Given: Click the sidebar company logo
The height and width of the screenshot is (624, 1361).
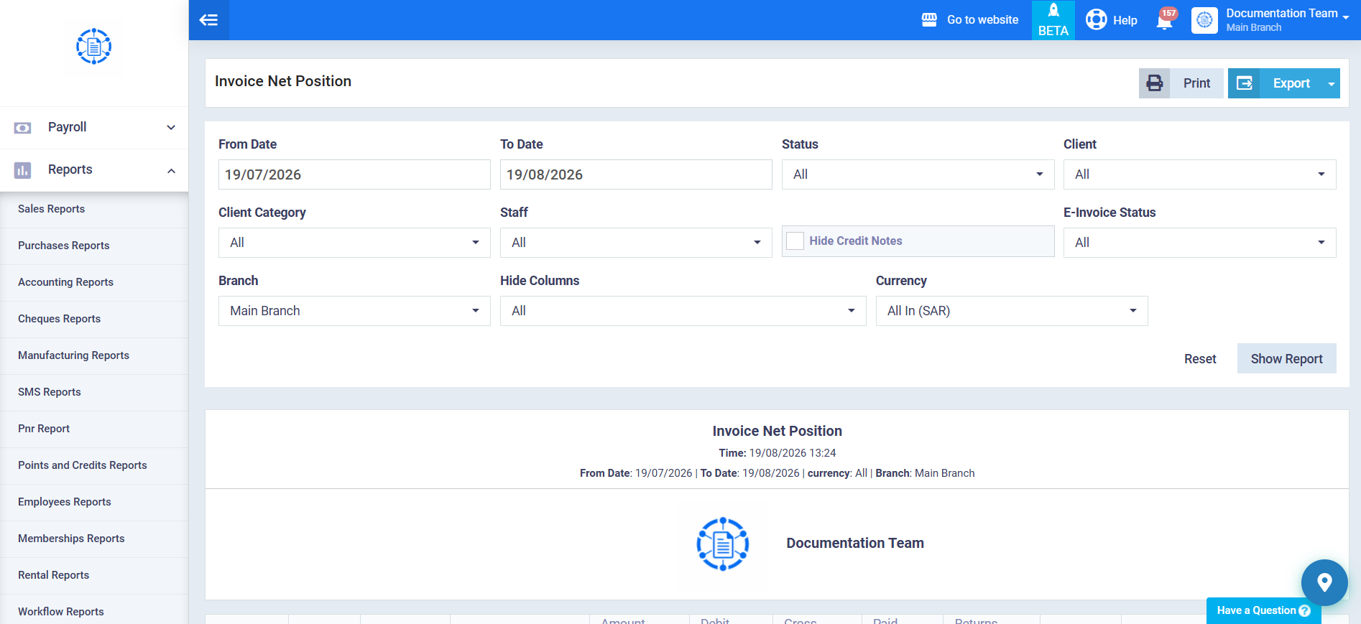Looking at the screenshot, I should point(94,47).
